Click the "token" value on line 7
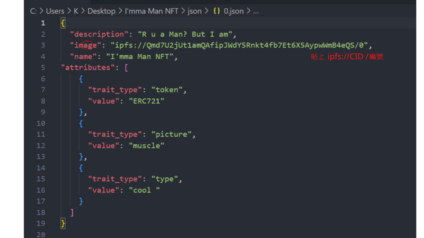The image size is (424, 238). tap(167, 90)
